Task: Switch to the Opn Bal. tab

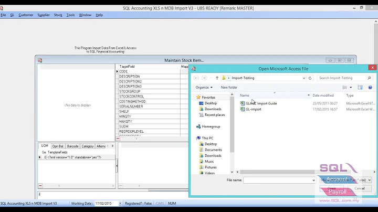Action: tap(58, 146)
